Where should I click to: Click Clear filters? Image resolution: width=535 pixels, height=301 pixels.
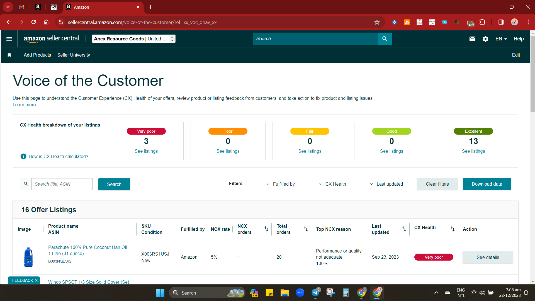(437, 184)
